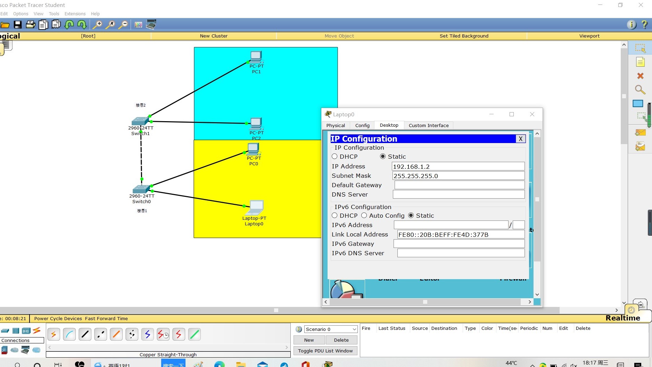Open the help question mark icon
This screenshot has height=367, width=652.
644,24
